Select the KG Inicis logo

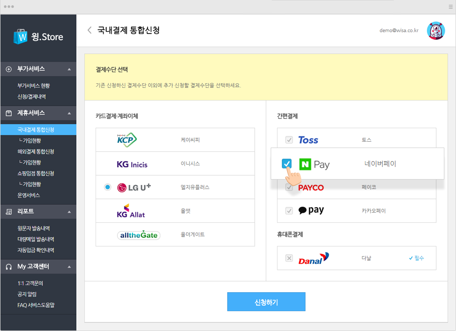[x=132, y=165]
